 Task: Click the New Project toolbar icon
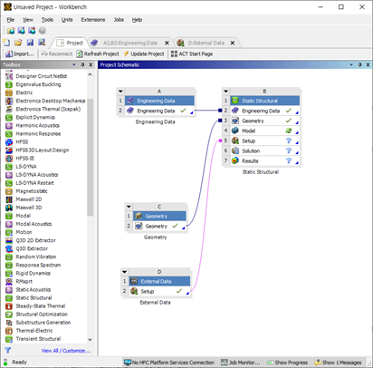pyautogui.click(x=6, y=43)
